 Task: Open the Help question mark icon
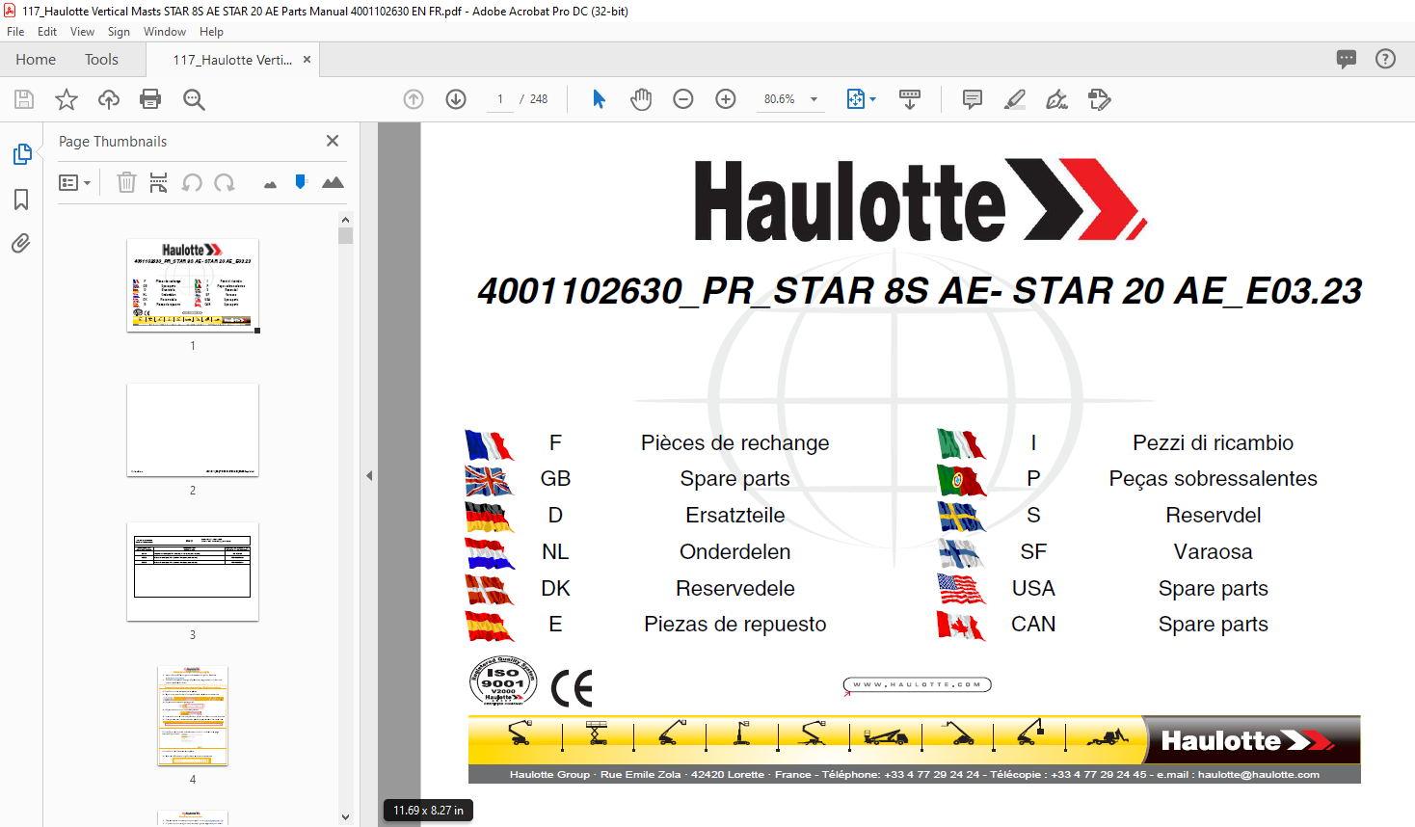point(1385,59)
